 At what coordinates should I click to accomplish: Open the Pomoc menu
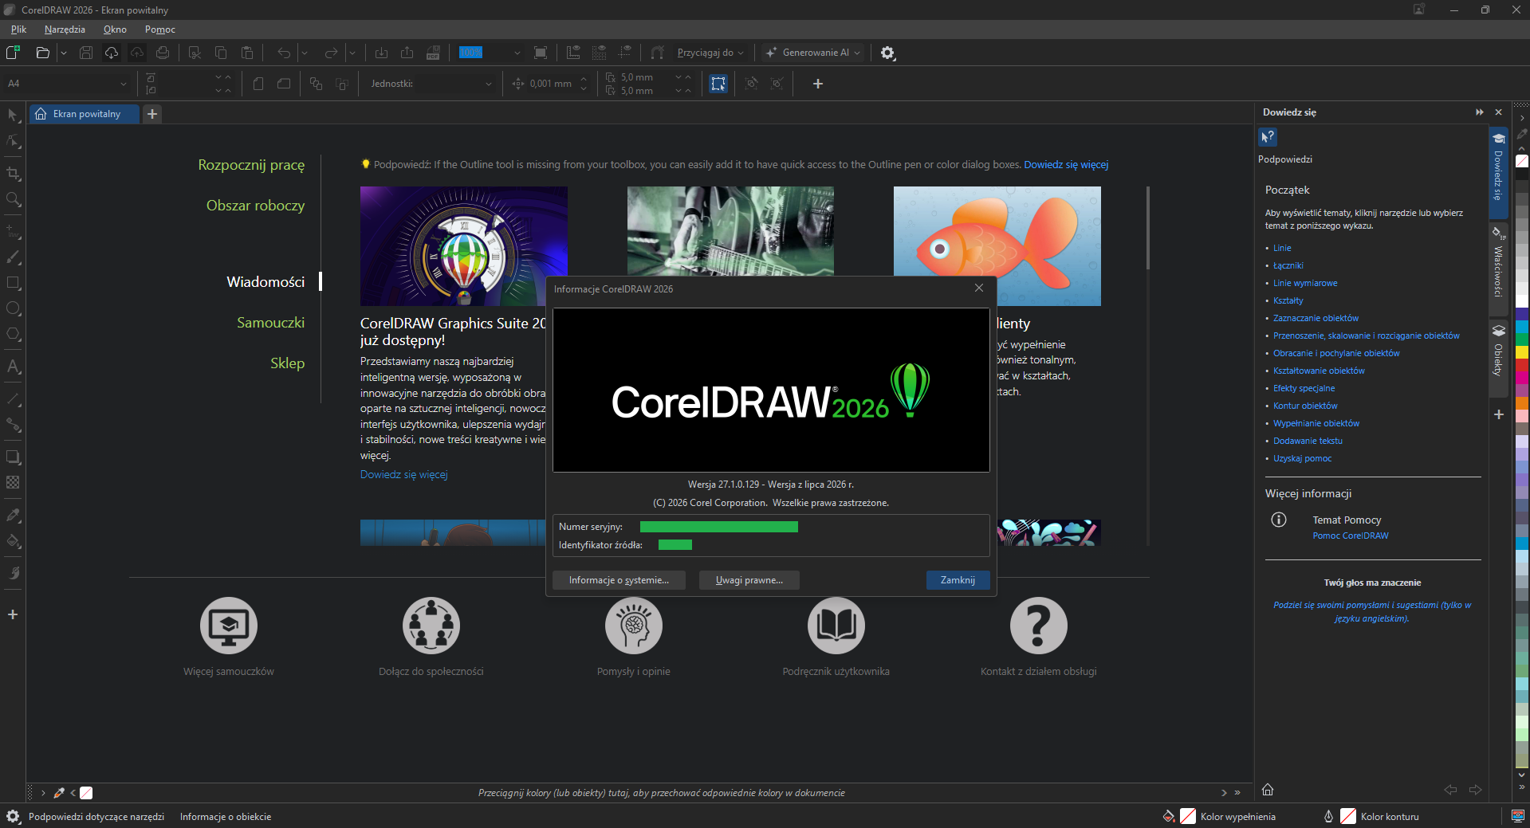(160, 29)
